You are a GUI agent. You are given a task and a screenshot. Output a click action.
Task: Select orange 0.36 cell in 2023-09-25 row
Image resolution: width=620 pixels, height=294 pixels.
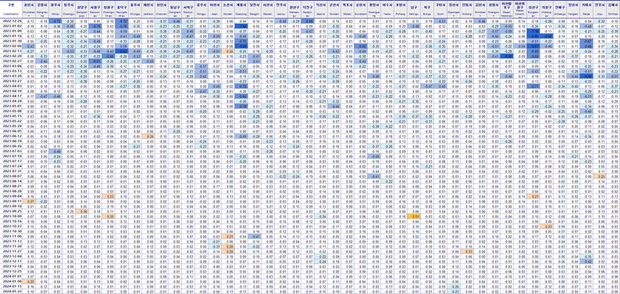(82, 212)
